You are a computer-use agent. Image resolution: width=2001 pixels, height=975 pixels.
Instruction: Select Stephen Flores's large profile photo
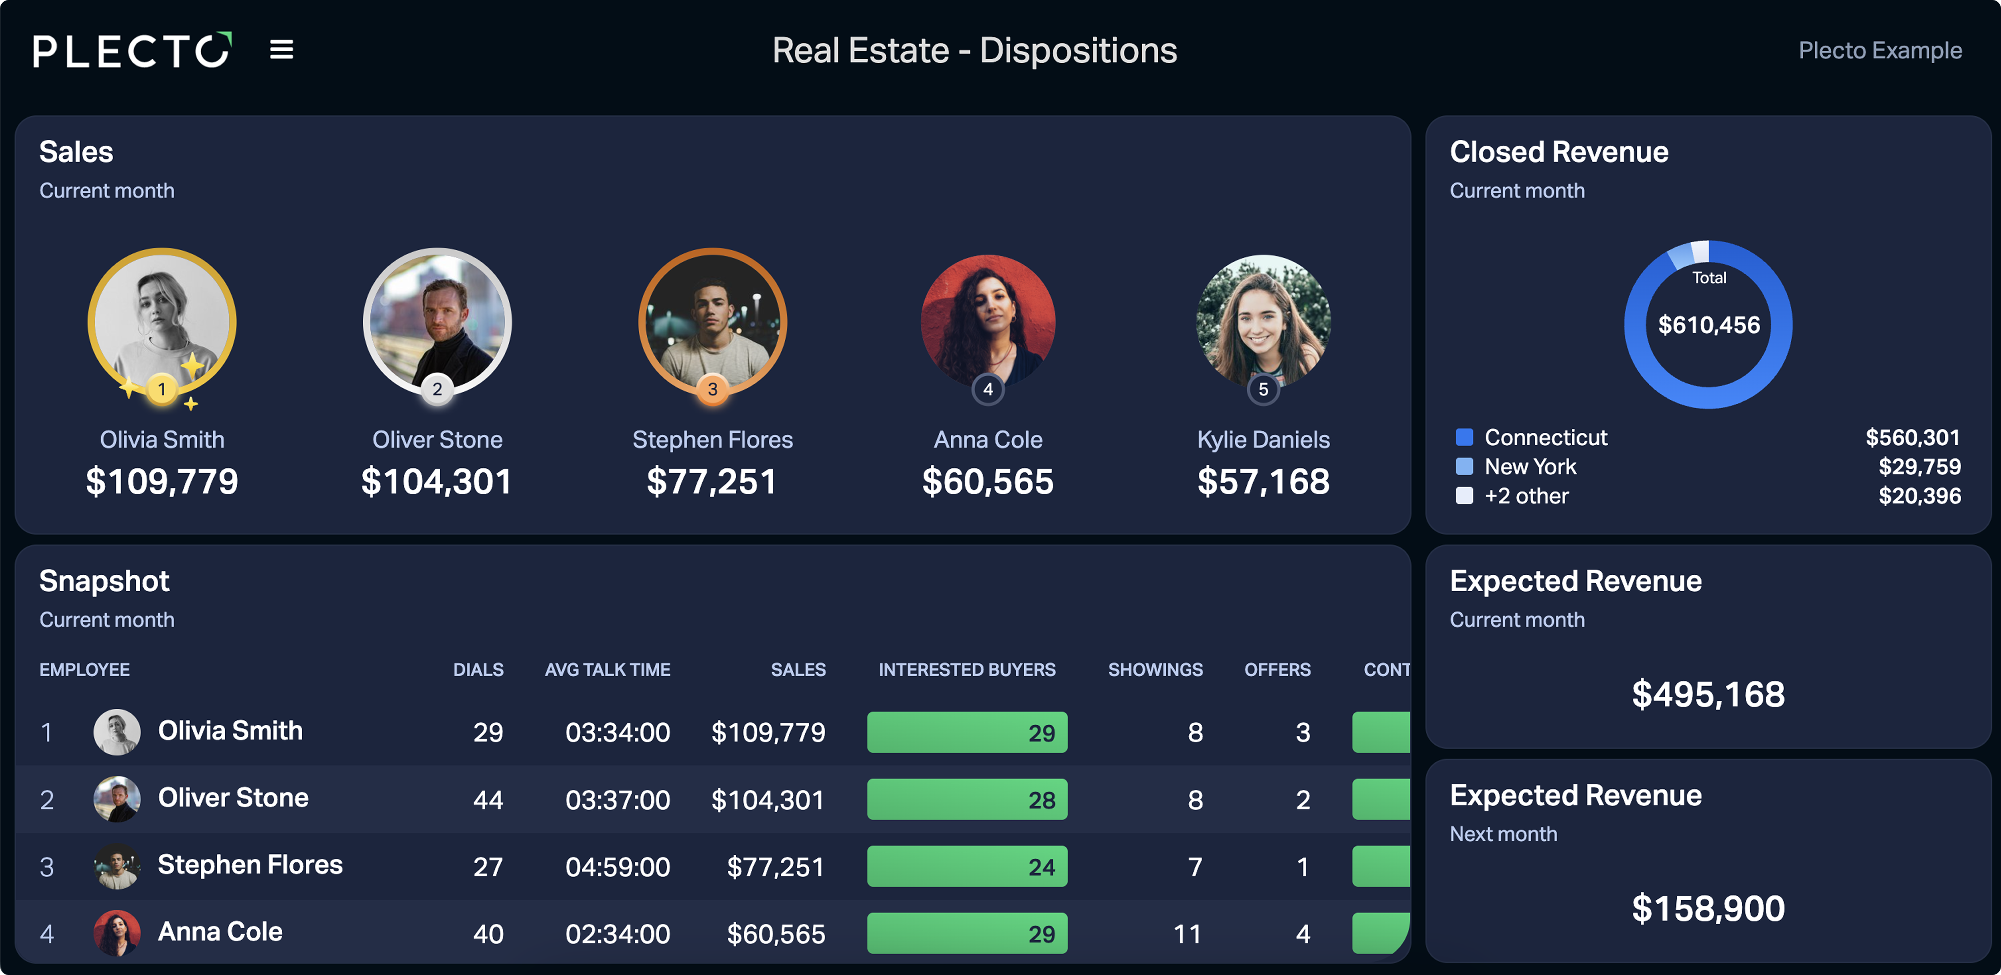(x=712, y=322)
